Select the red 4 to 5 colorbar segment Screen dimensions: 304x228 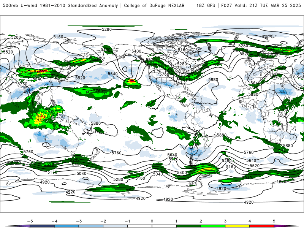(x=262, y=226)
